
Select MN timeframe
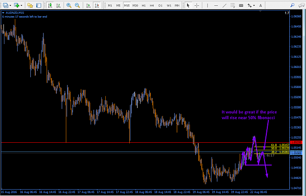(x=177, y=6)
